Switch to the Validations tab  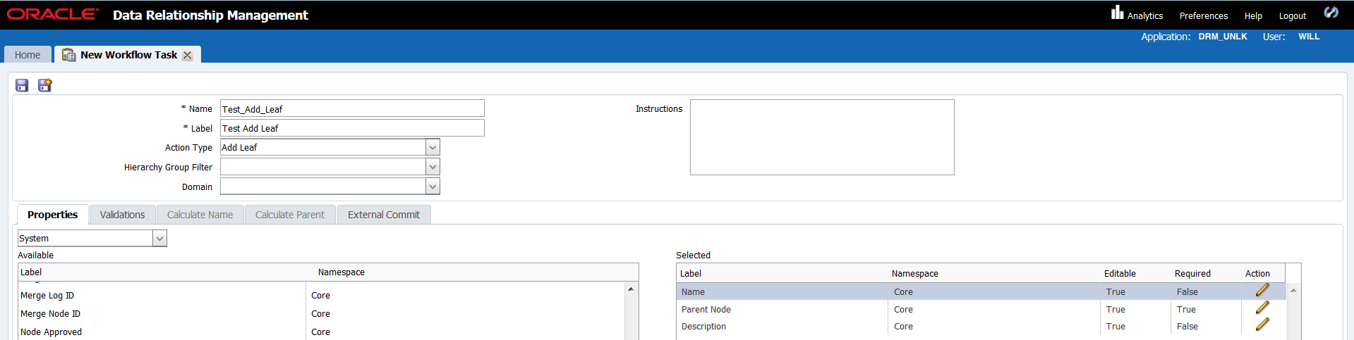click(x=122, y=215)
